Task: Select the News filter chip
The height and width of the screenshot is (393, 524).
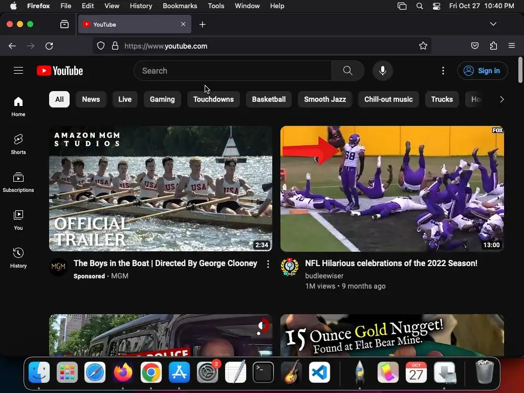Action: (91, 99)
